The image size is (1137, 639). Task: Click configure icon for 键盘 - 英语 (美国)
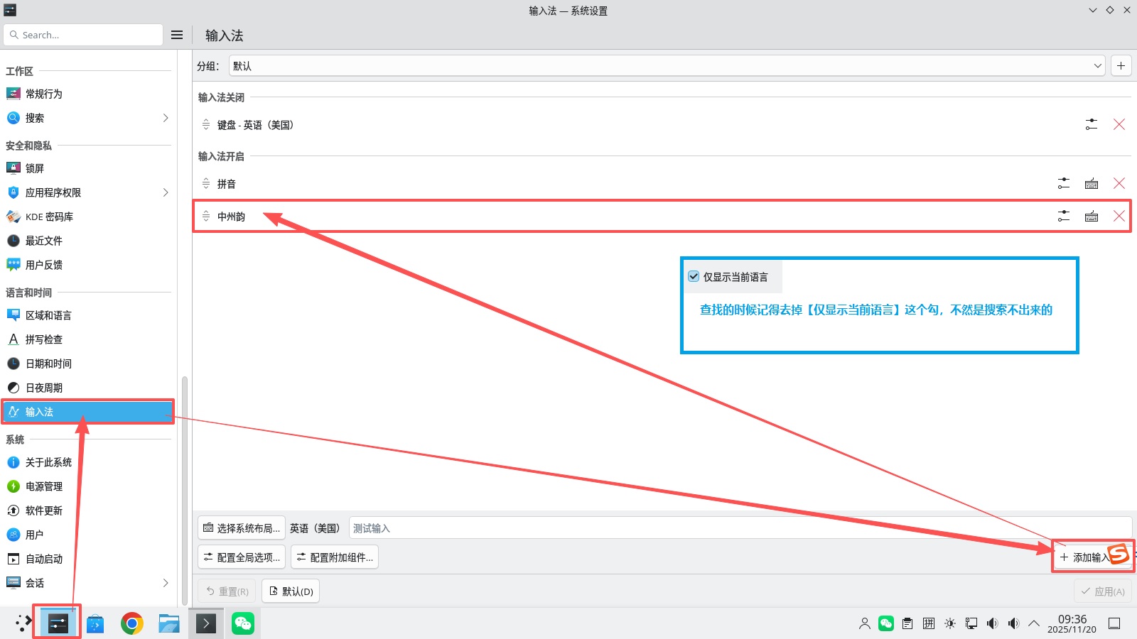click(x=1092, y=125)
